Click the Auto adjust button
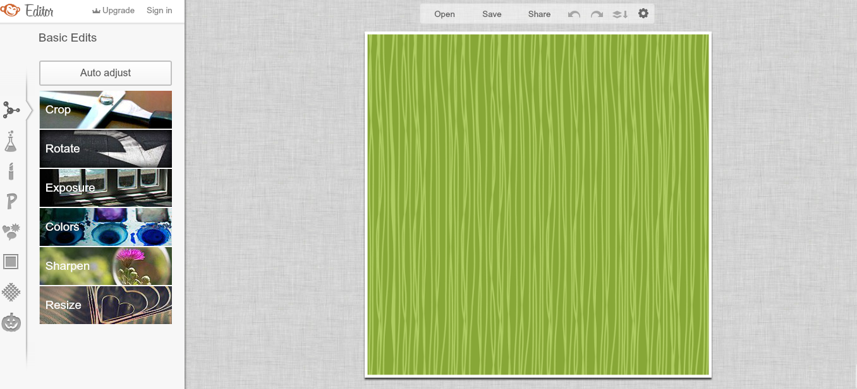 (106, 73)
